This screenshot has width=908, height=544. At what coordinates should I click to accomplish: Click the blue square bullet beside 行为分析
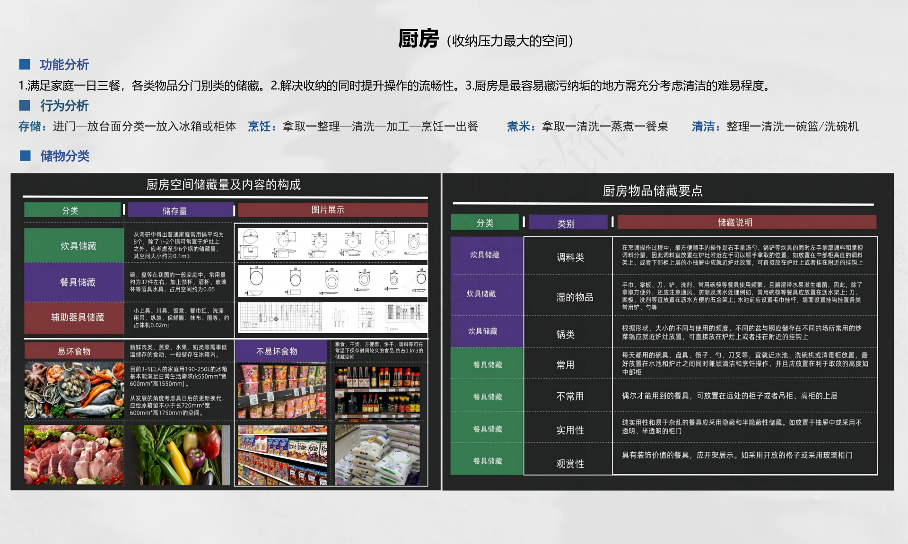[x=25, y=105]
